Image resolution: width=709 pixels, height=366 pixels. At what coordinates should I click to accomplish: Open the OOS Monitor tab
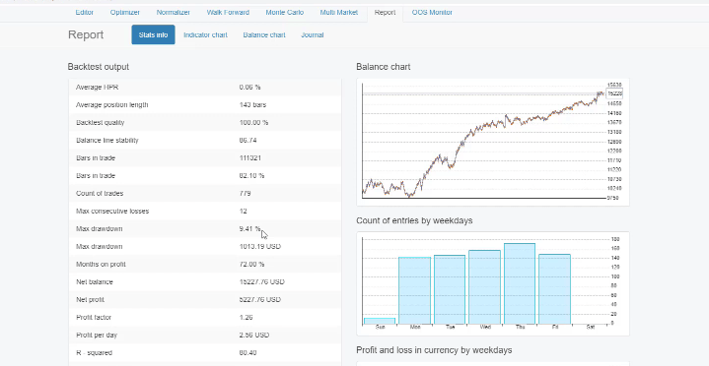point(432,12)
